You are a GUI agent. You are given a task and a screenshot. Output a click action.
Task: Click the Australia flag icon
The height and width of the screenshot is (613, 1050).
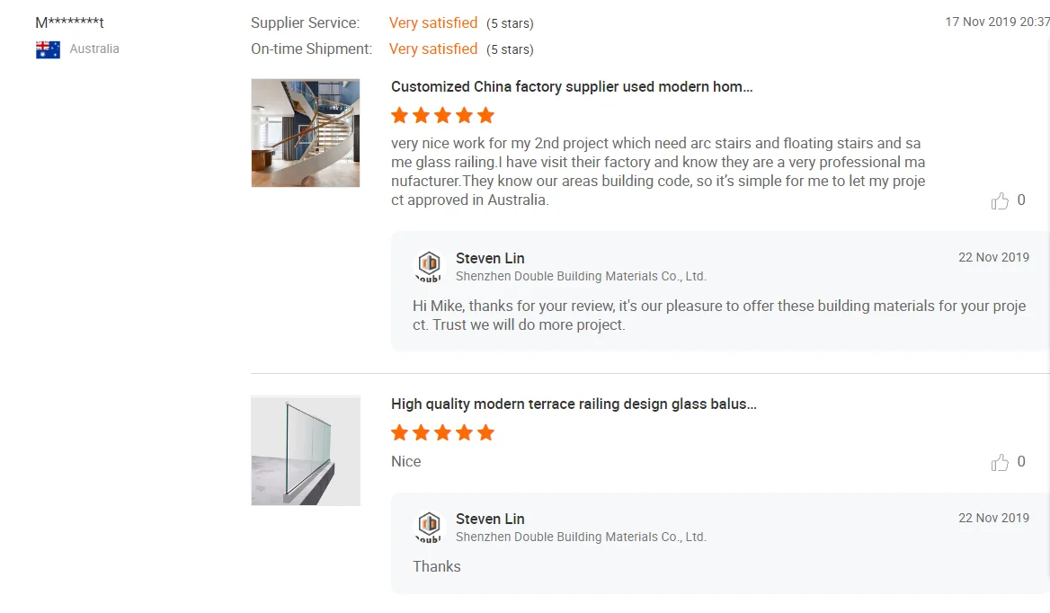tap(48, 49)
